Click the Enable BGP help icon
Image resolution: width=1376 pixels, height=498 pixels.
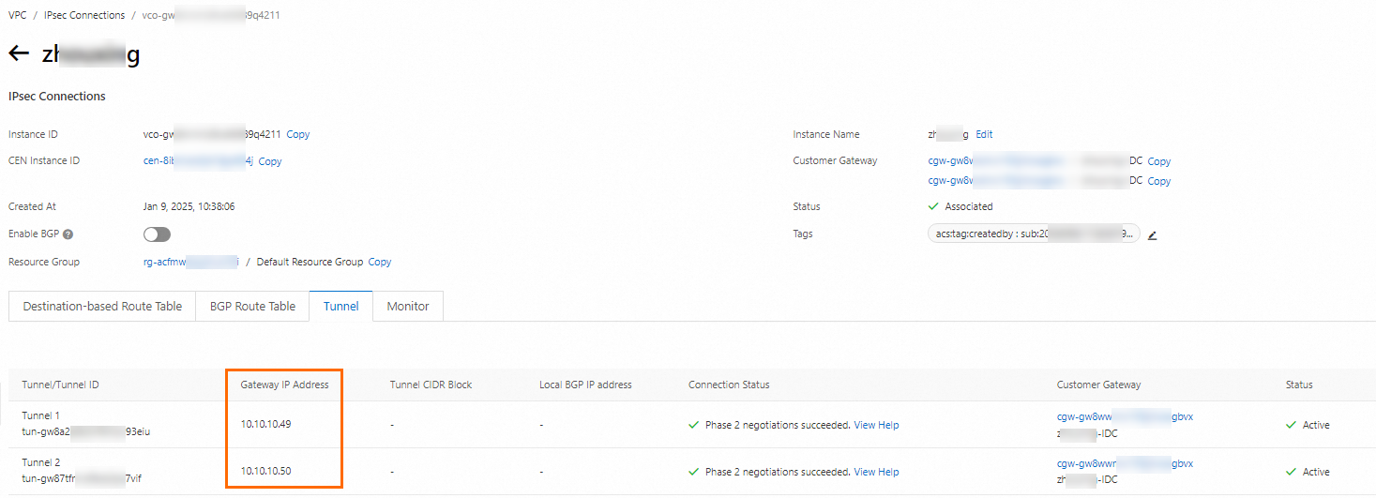(68, 234)
